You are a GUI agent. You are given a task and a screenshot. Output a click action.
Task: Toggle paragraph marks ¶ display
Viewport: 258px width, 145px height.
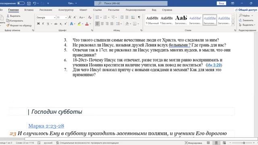click(139, 17)
